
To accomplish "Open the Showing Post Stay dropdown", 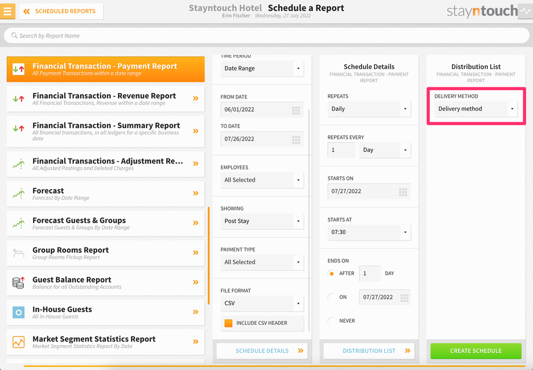I will pos(262,221).
